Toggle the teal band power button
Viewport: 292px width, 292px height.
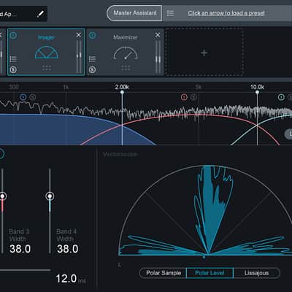[x=281, y=97]
